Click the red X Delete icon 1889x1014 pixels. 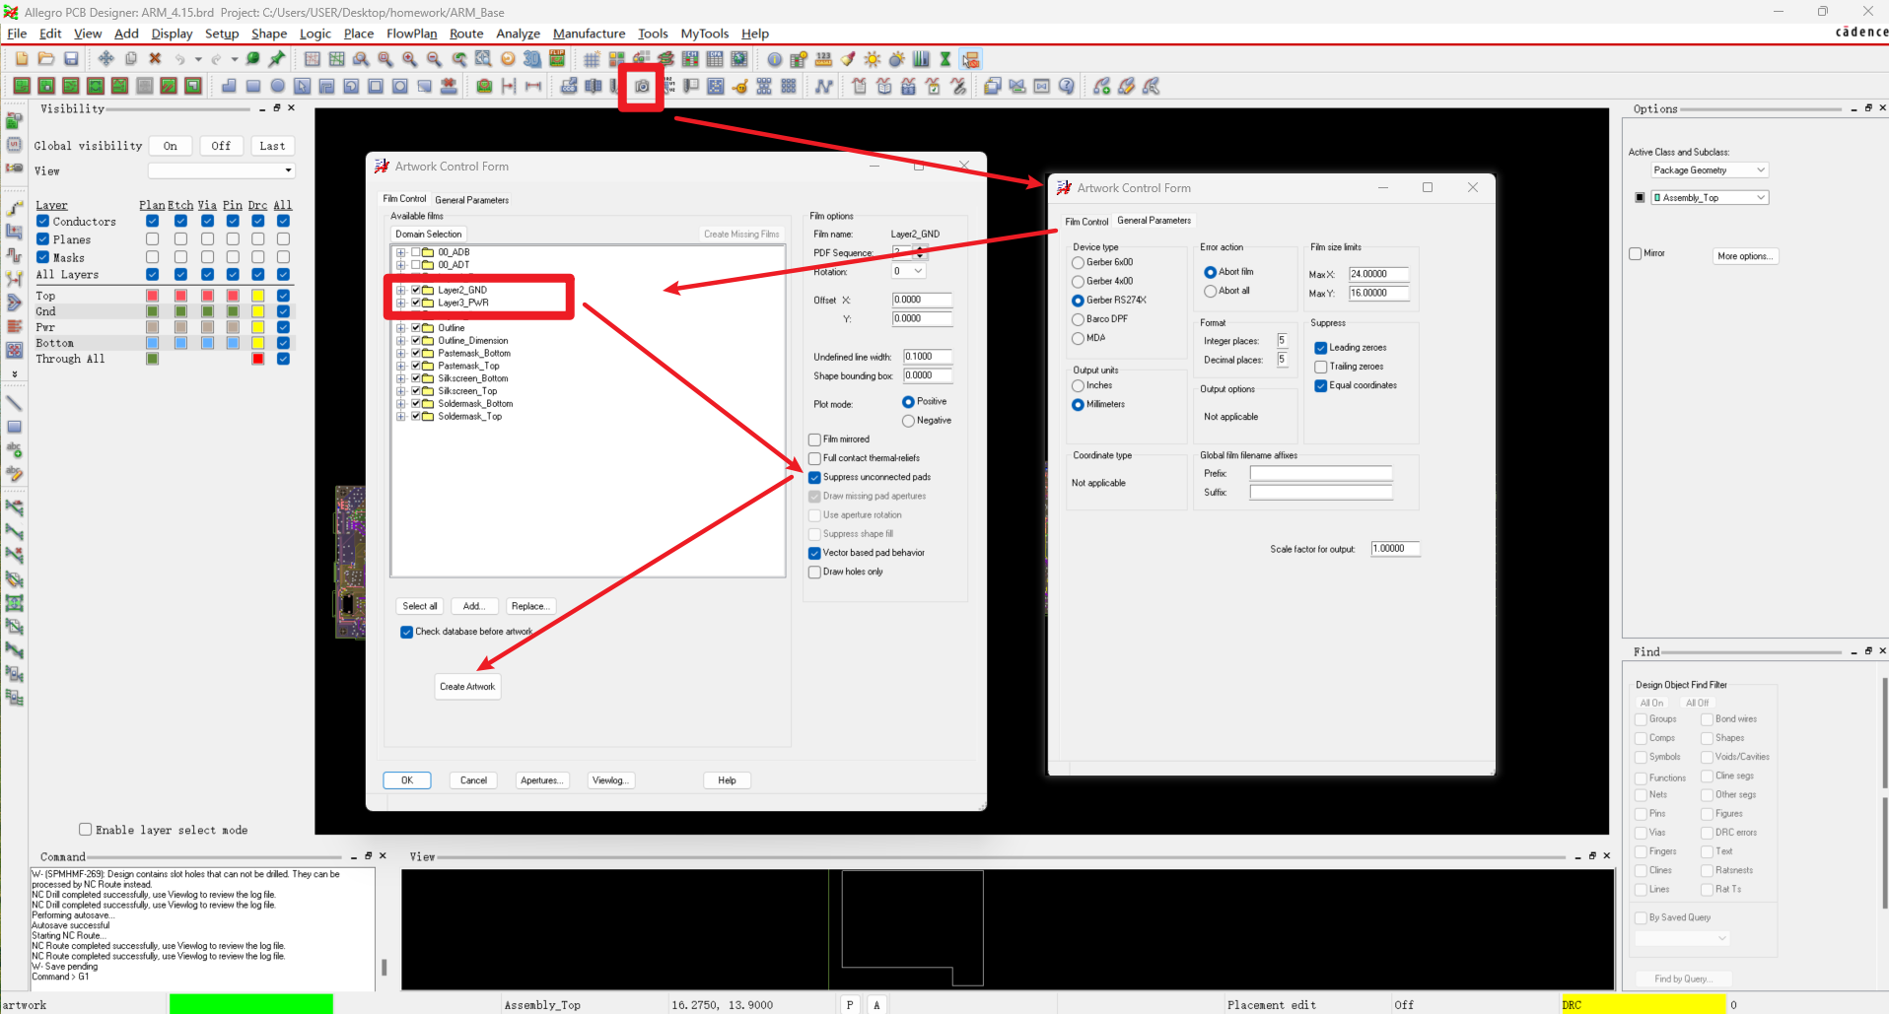click(155, 59)
